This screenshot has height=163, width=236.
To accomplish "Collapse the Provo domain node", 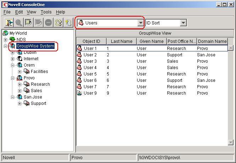I will pos(13,78).
